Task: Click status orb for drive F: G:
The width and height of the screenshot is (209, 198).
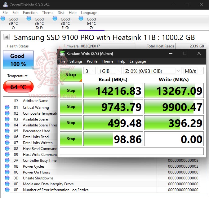Action: pyautogui.click(x=55, y=18)
